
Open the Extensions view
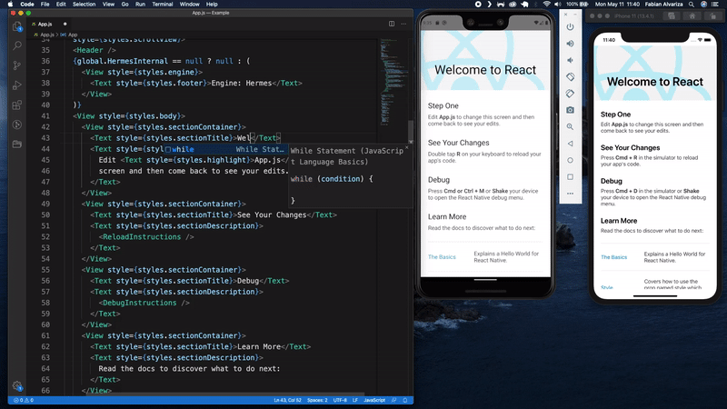(17, 105)
